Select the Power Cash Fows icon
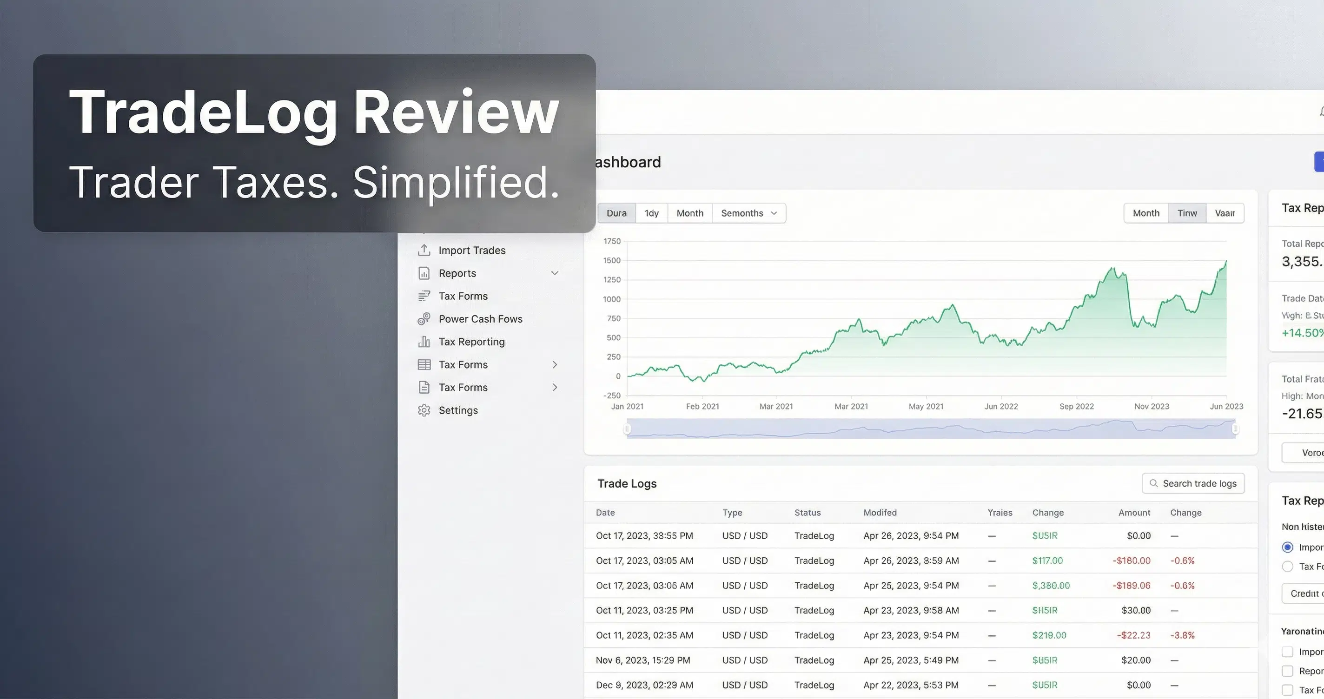 pos(424,319)
